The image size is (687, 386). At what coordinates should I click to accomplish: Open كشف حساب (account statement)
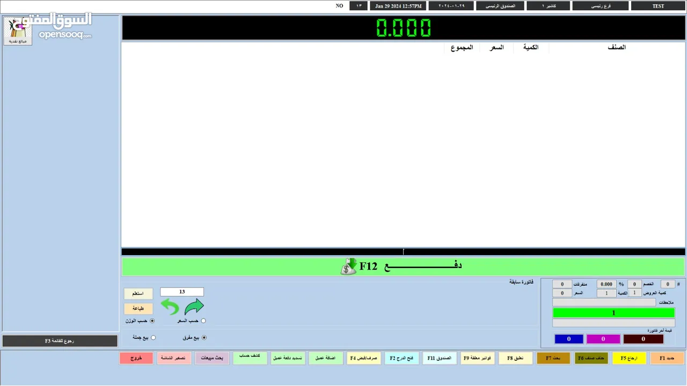click(250, 358)
